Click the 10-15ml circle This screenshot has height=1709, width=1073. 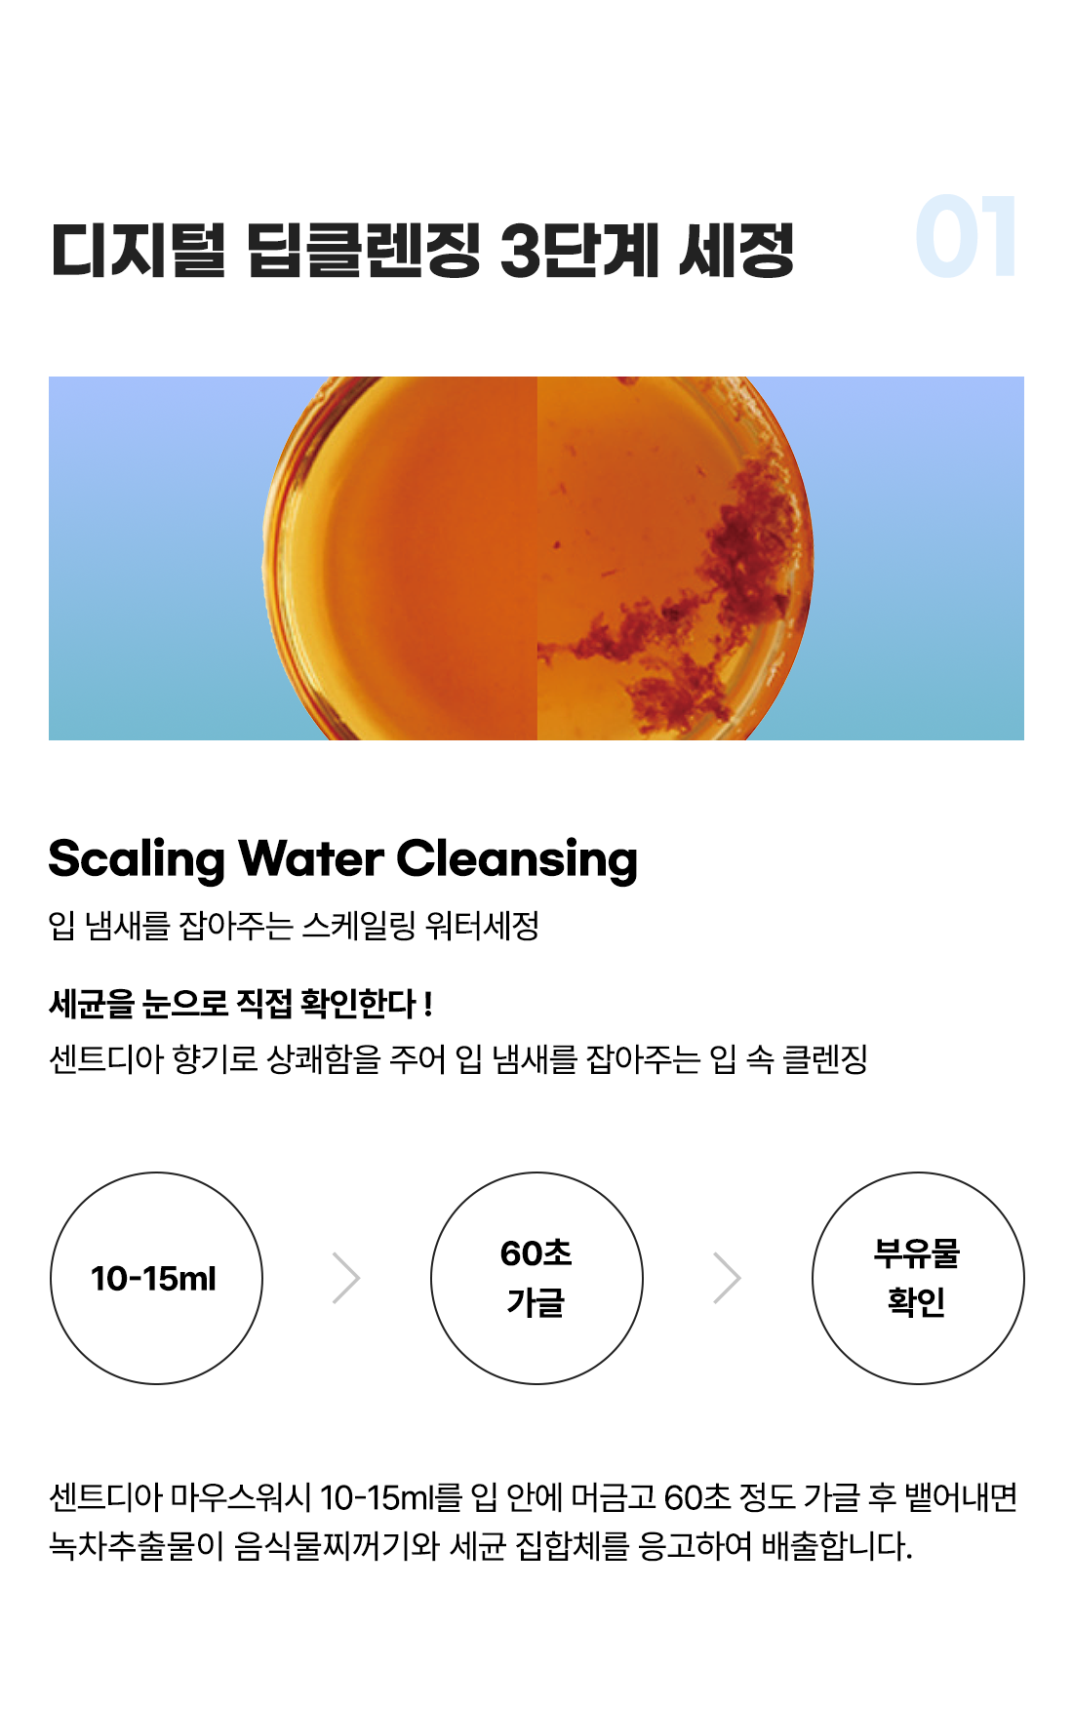(x=156, y=1278)
